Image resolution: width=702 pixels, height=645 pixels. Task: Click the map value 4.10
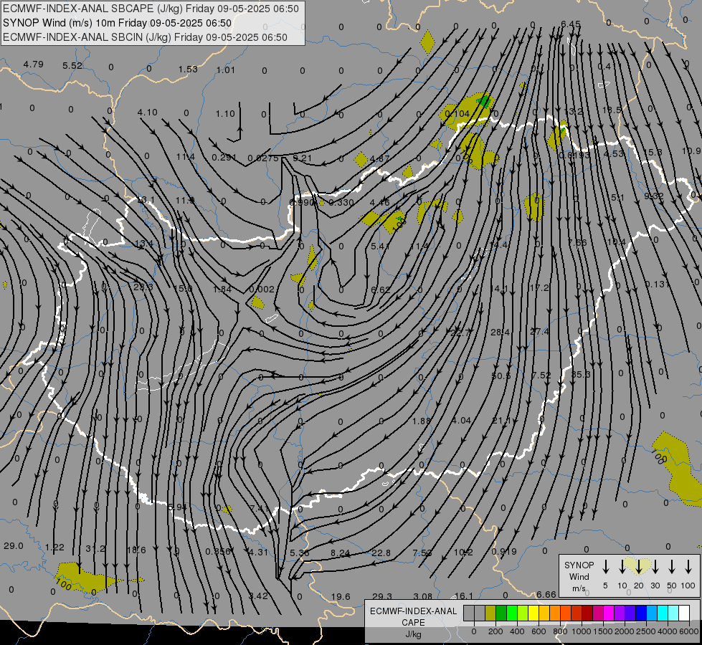tap(147, 112)
